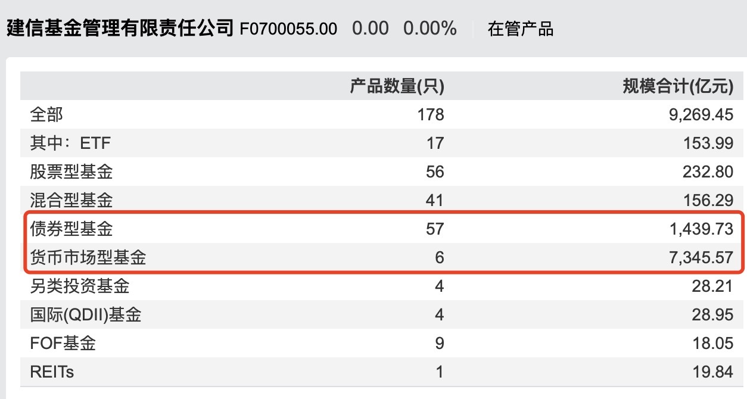
Task: Open 货币市场型基金 category row
Action: (x=381, y=257)
